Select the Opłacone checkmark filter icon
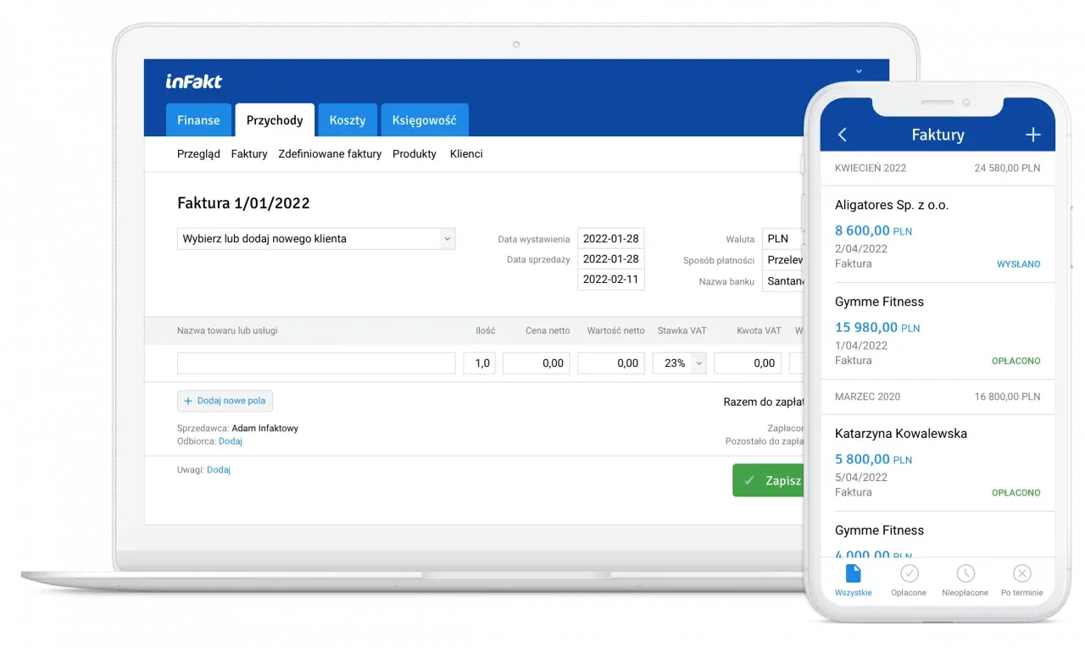Image resolution: width=1085 pixels, height=648 pixels. 909,573
